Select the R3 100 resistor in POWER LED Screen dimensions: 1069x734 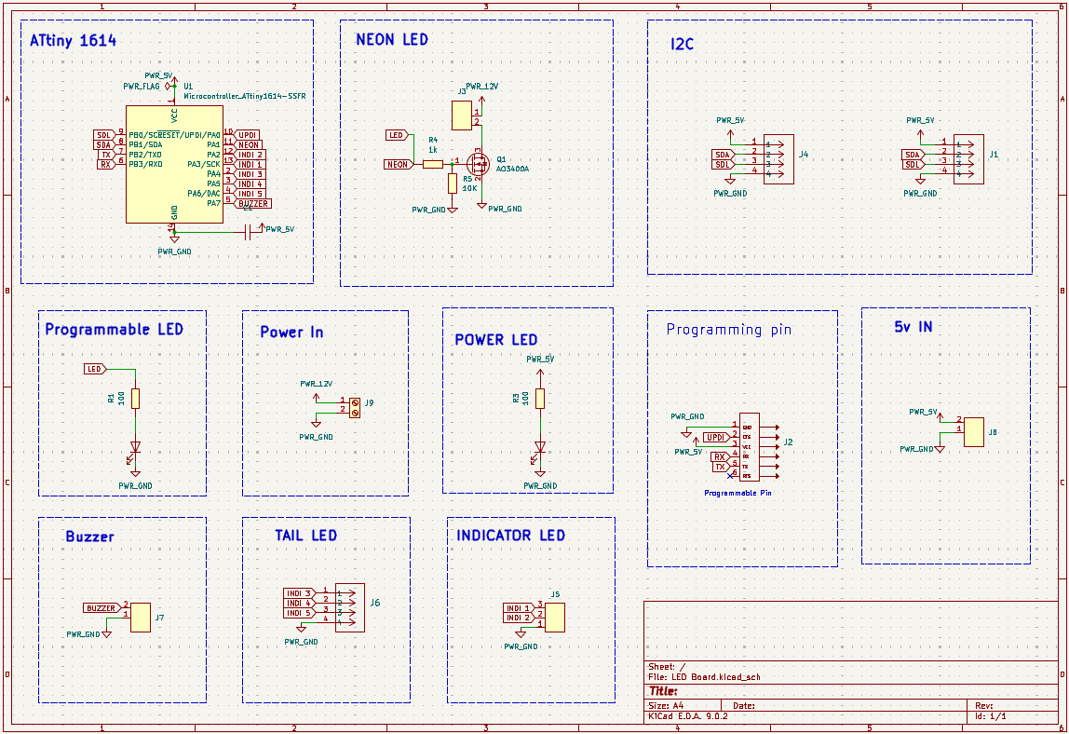[540, 399]
